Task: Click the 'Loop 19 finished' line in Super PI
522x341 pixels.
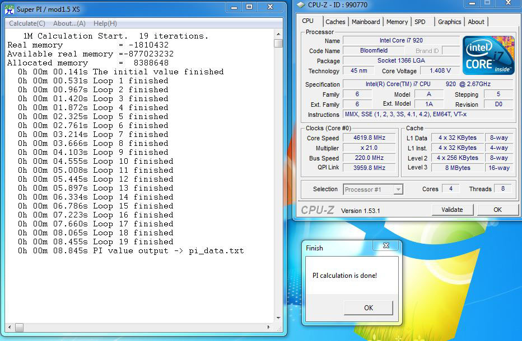Action: point(96,241)
